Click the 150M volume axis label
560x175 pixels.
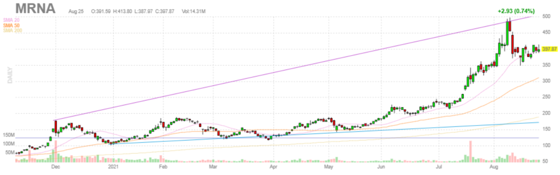click(x=9, y=135)
